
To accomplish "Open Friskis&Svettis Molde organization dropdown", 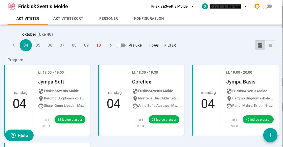I will click(172, 6).
